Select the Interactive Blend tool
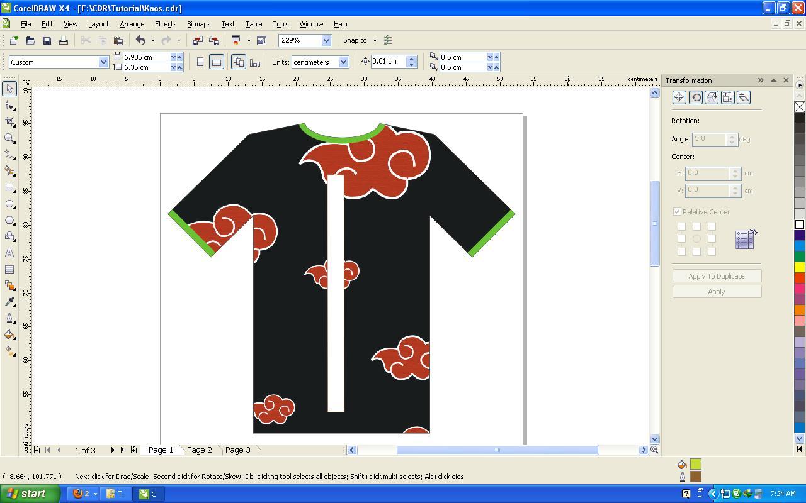The width and height of the screenshot is (806, 503). (9, 285)
